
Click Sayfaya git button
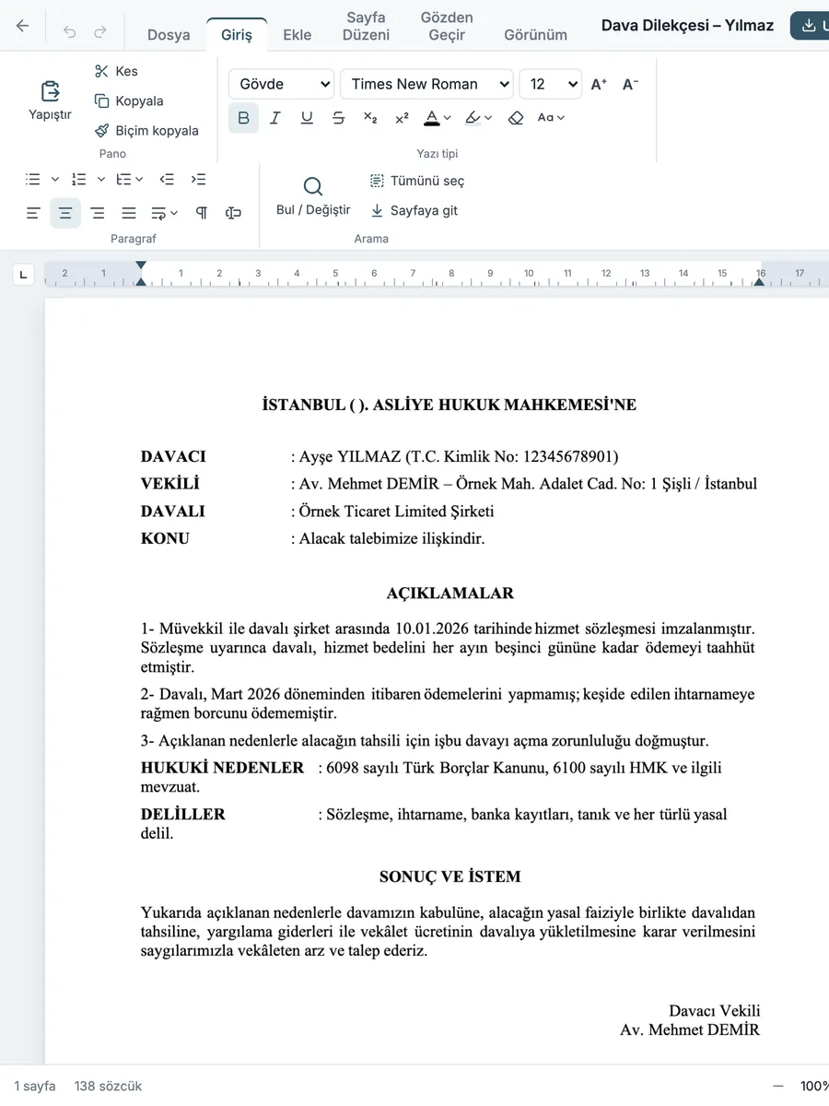point(414,210)
